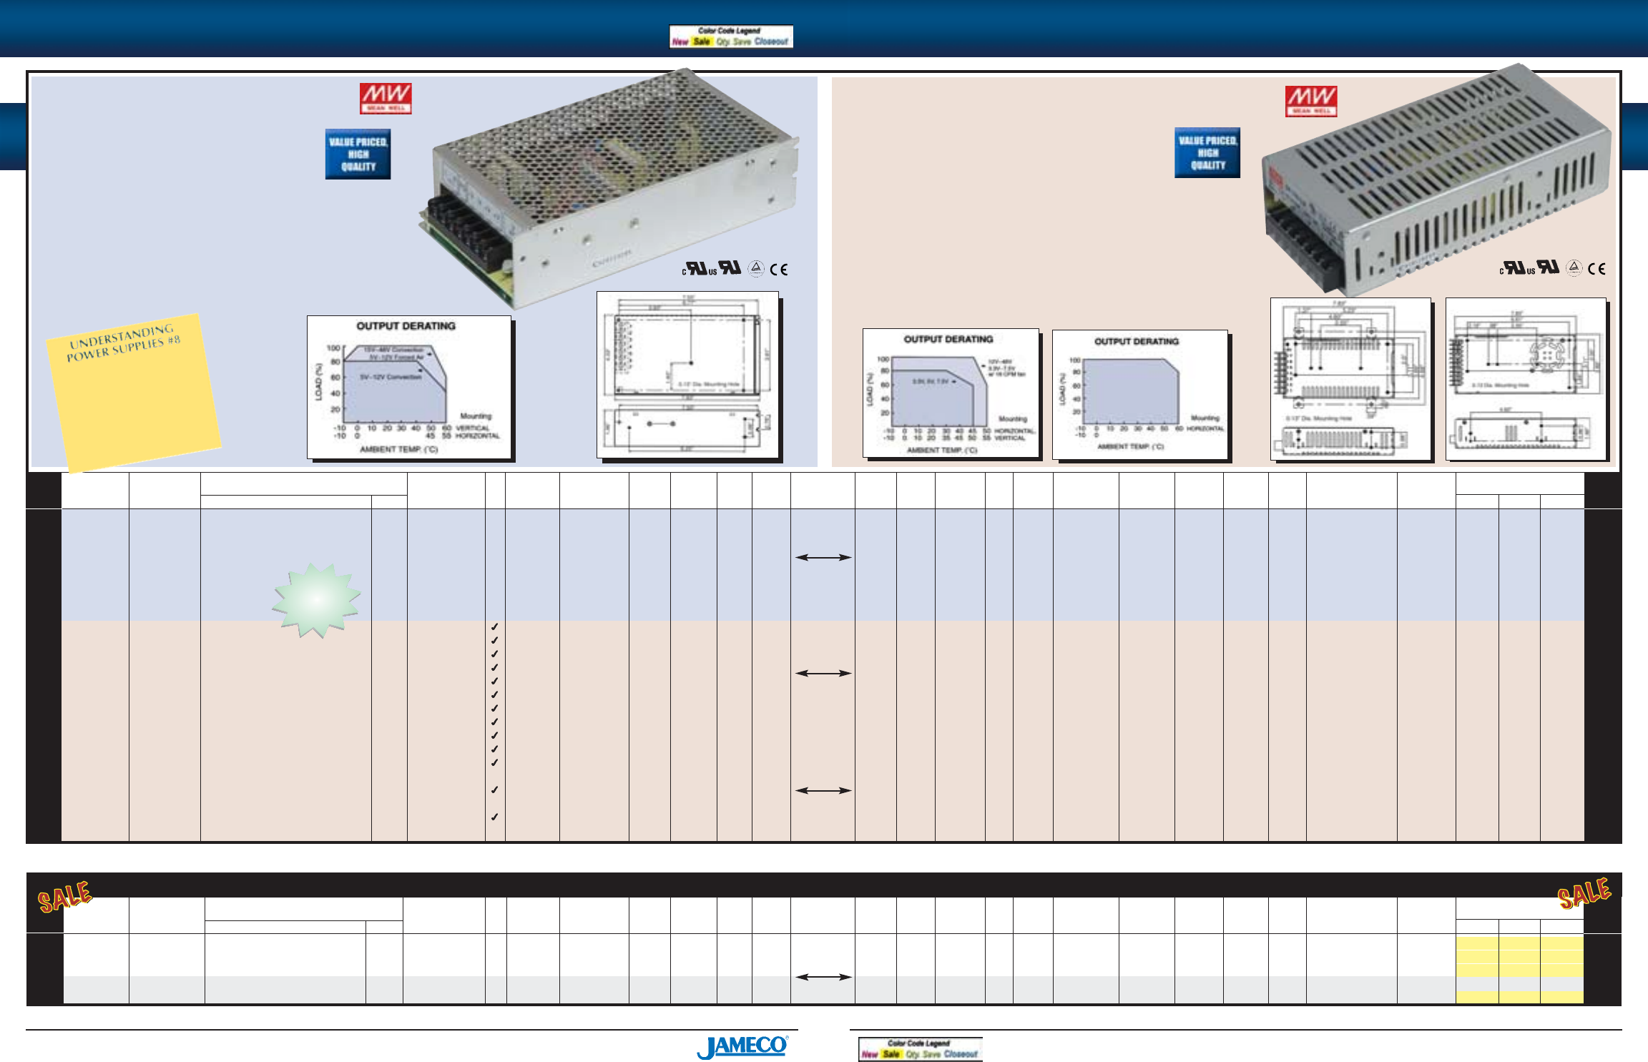
Task: Open the dimension drawing in the blue panel
Action: [x=687, y=374]
